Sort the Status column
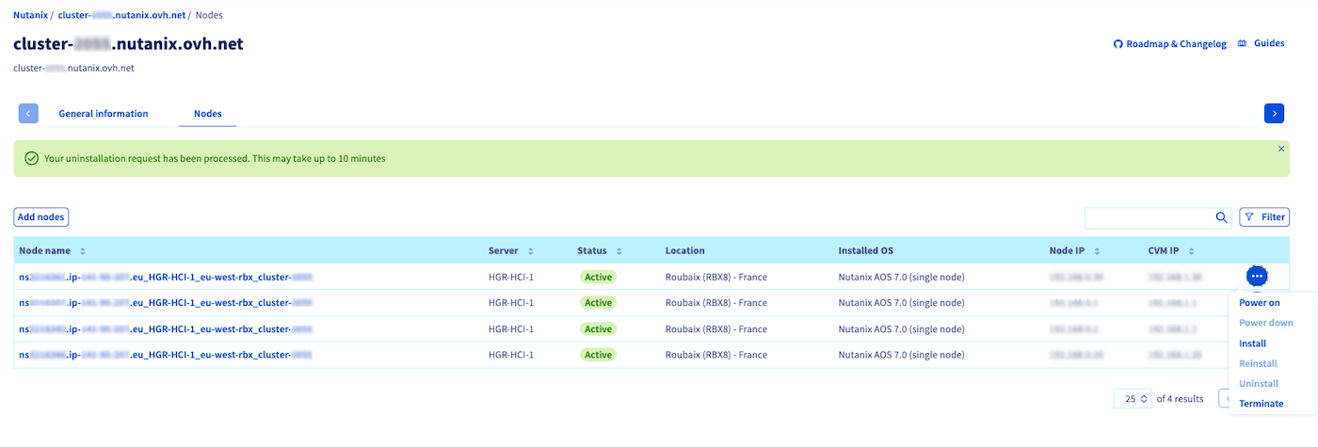1318x447 pixels. pos(619,251)
